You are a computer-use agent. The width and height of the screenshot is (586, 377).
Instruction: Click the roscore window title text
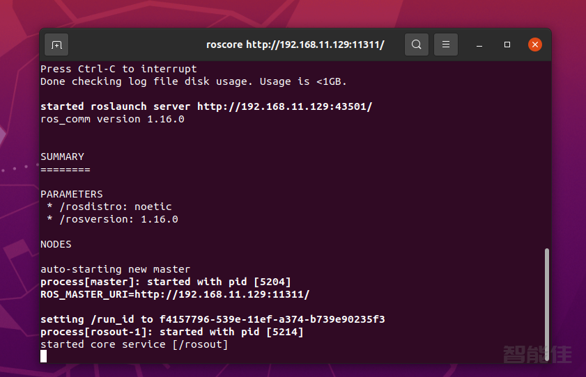[295, 45]
